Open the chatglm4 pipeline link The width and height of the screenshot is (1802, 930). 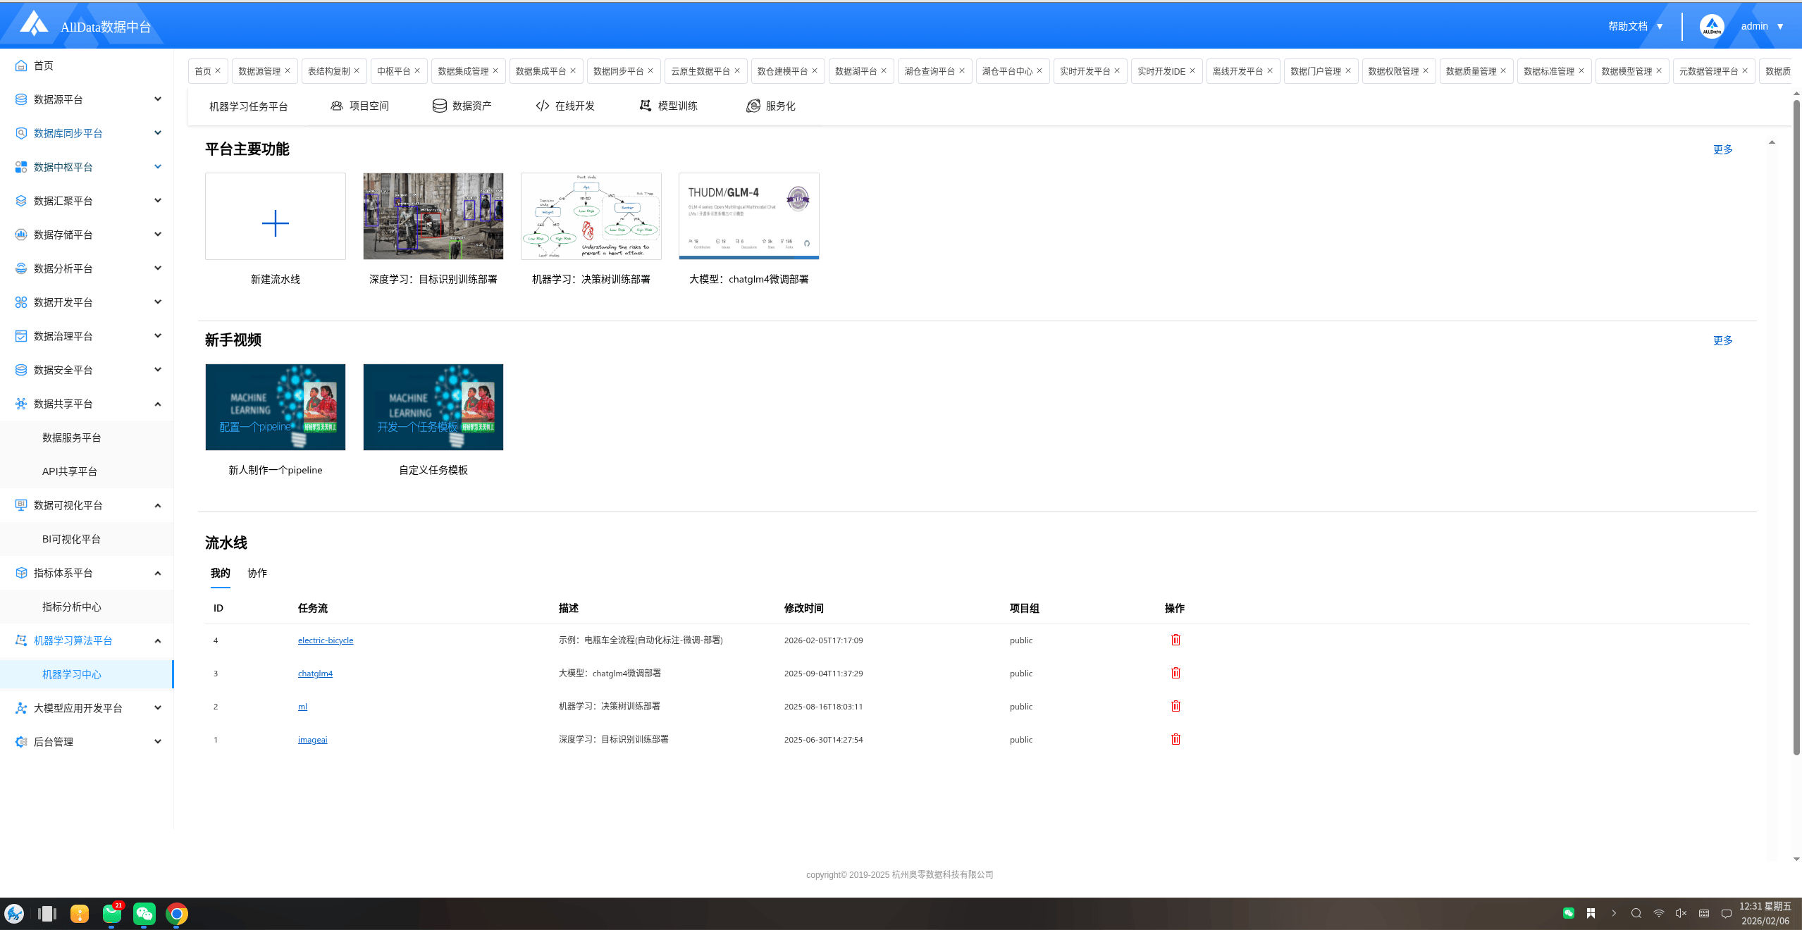pyautogui.click(x=315, y=674)
